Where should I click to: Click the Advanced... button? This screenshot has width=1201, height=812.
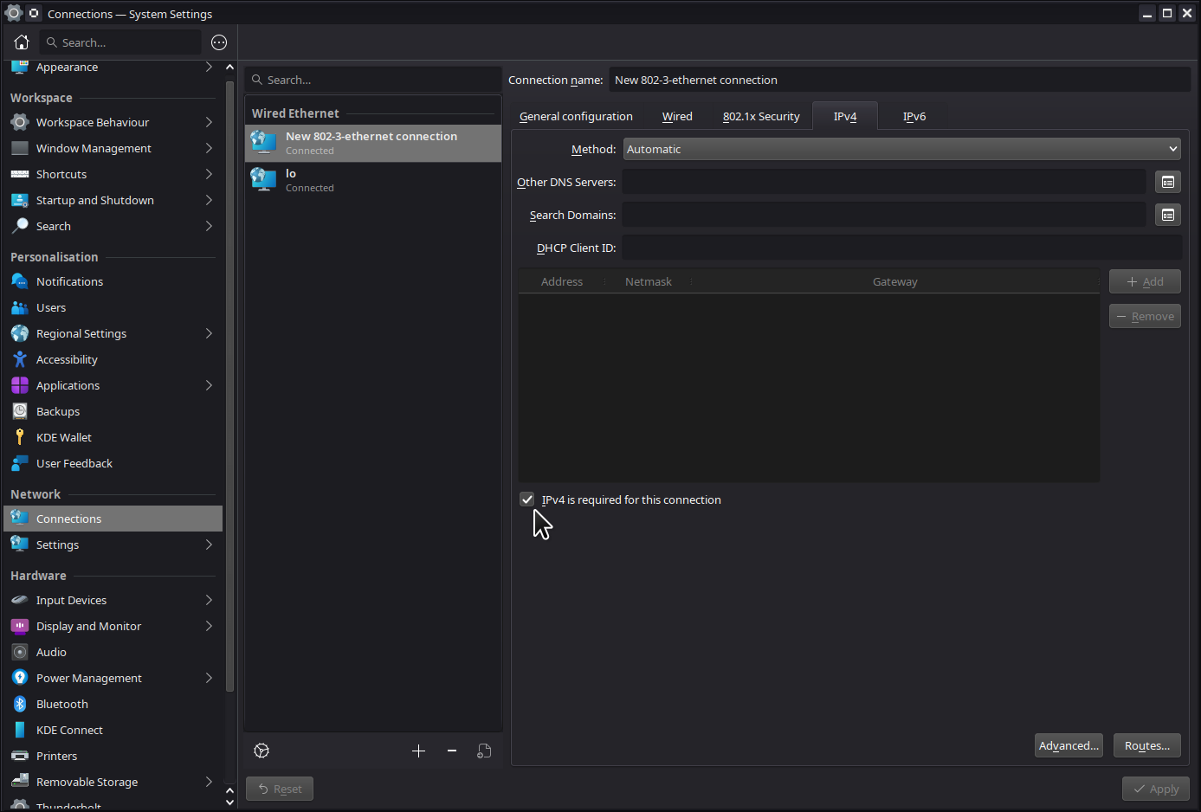coord(1069,745)
